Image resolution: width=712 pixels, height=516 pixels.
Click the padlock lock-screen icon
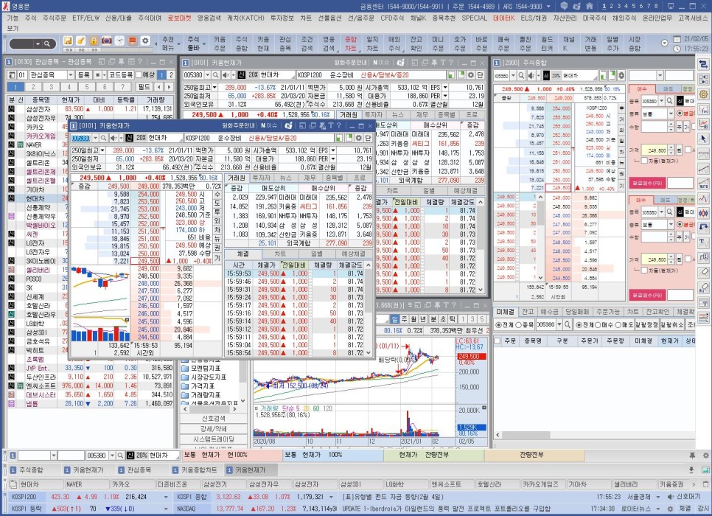94,41
